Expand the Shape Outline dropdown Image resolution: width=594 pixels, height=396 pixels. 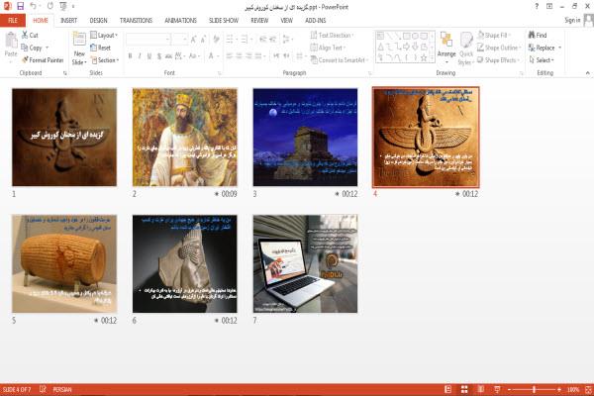tap(499, 48)
